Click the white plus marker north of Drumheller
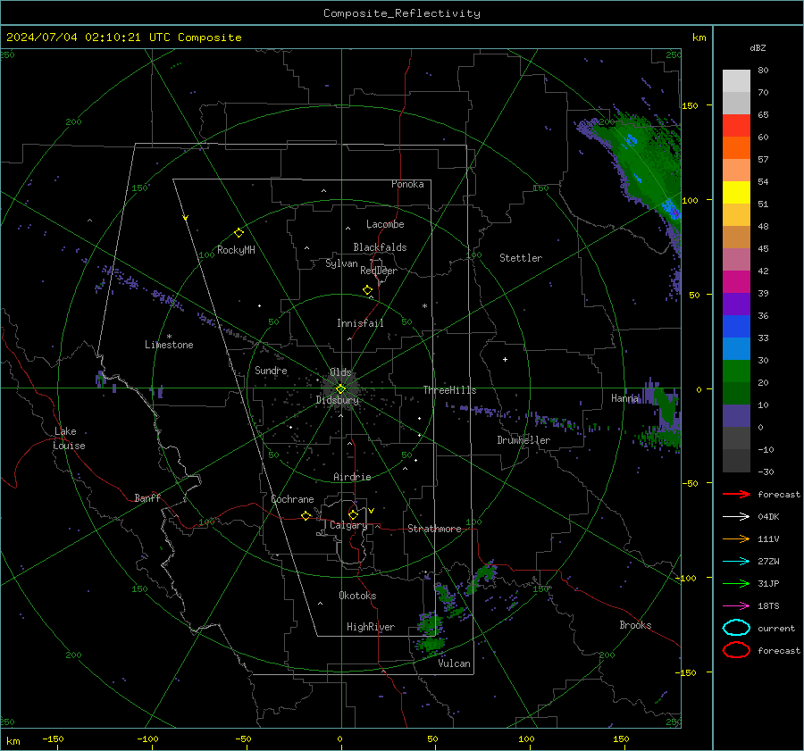The width and height of the screenshot is (804, 751). click(505, 359)
